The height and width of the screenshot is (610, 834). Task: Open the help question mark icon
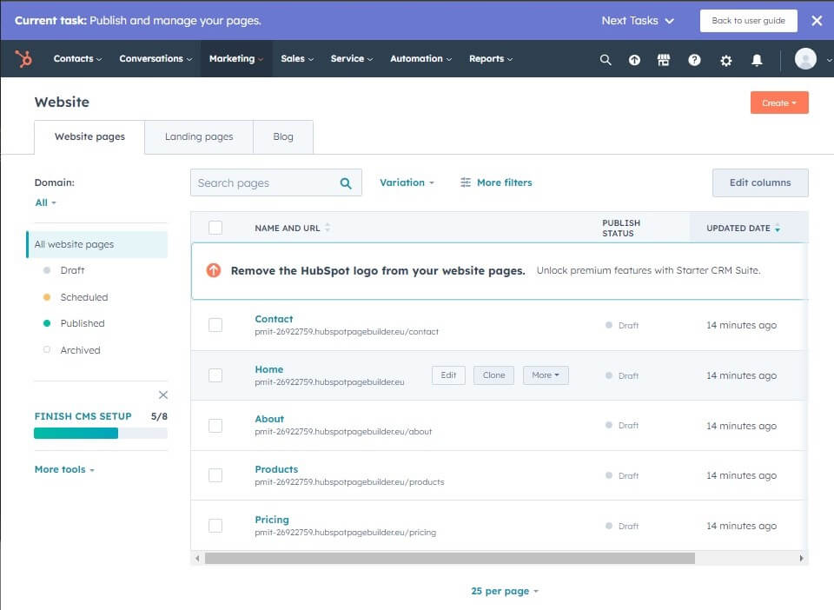[x=694, y=60]
